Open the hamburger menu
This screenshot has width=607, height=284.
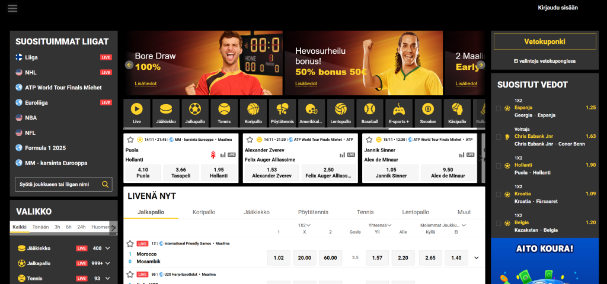tap(12, 8)
